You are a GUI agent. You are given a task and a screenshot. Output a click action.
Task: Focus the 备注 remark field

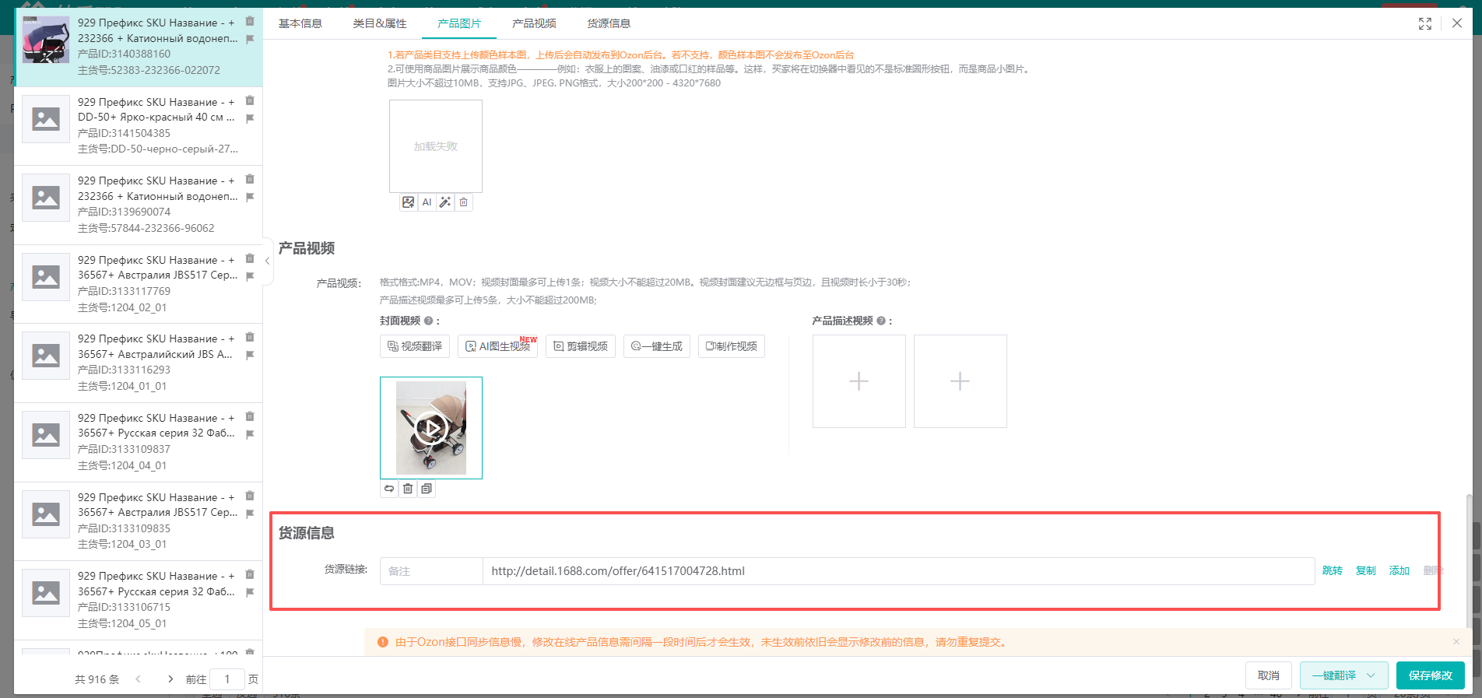point(431,571)
